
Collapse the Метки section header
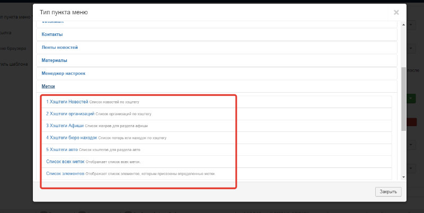(x=49, y=86)
